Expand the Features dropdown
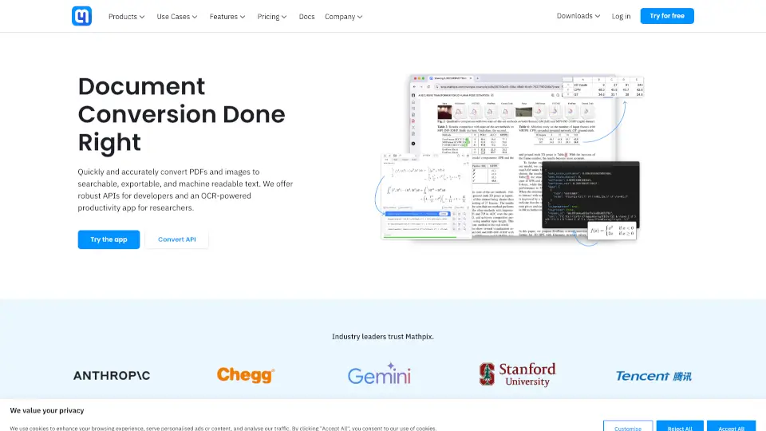766x431 pixels. click(x=227, y=17)
